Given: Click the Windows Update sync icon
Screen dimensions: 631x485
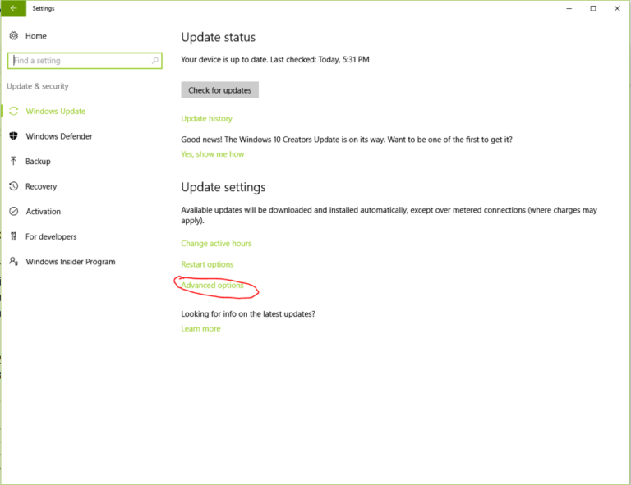Looking at the screenshot, I should 14,111.
